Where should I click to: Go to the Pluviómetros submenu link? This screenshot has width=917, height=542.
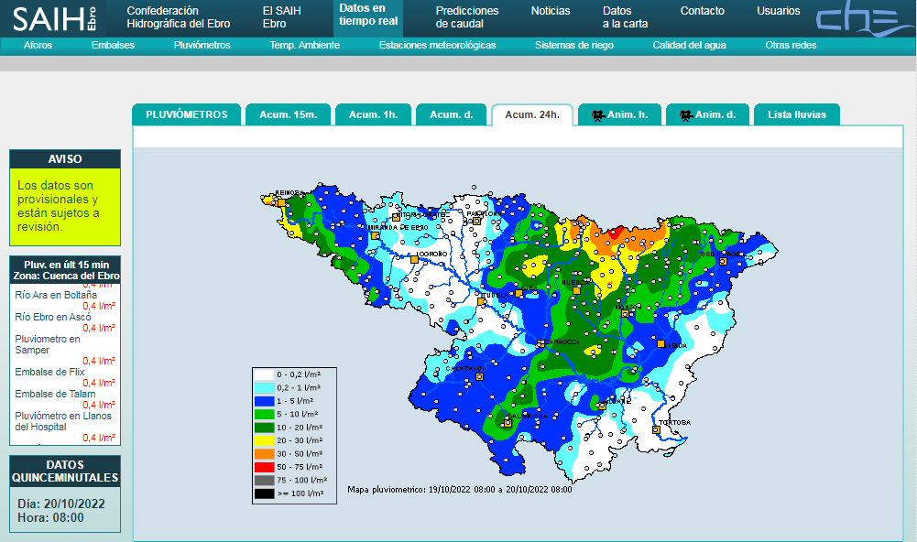pyautogui.click(x=202, y=45)
